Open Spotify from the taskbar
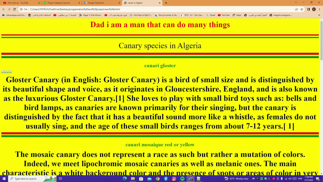This screenshot has height=182, width=323. (182, 178)
